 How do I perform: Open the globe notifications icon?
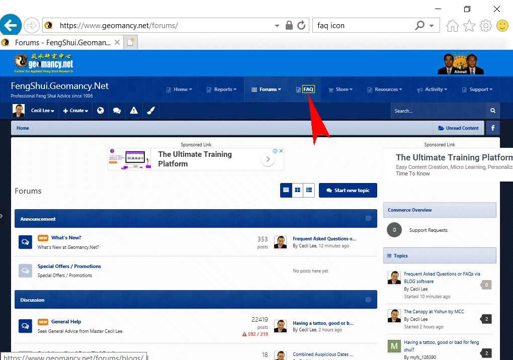point(101,111)
